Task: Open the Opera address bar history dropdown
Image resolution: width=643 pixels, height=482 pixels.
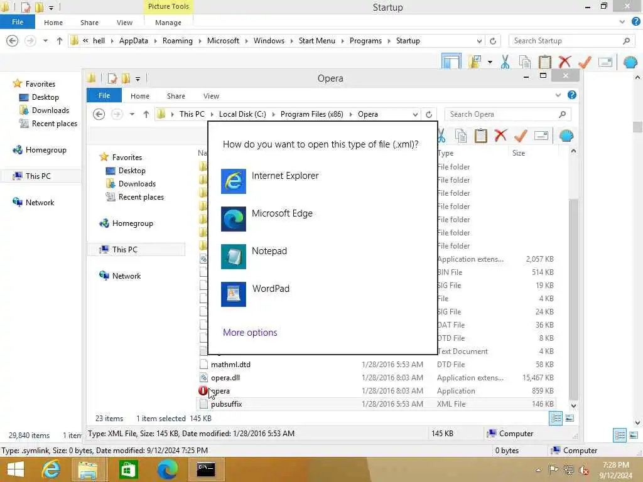Action: pyautogui.click(x=415, y=115)
